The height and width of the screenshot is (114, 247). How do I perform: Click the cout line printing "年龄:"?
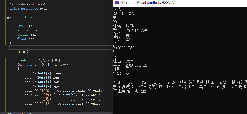coord(62,103)
